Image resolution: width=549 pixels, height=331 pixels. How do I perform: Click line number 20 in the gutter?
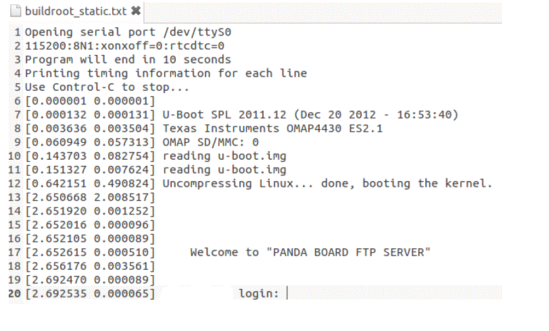[x=15, y=294]
